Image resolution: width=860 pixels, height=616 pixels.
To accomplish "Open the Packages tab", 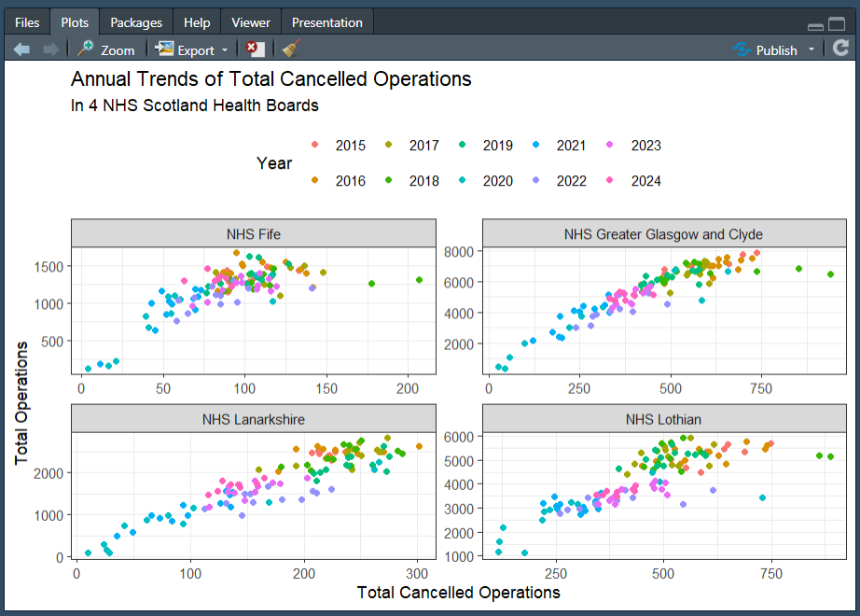I will [x=136, y=22].
